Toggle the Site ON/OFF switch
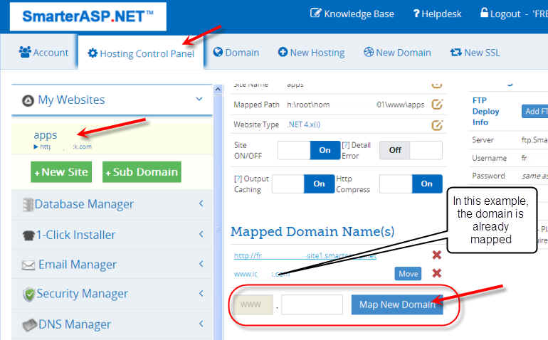 (x=309, y=150)
